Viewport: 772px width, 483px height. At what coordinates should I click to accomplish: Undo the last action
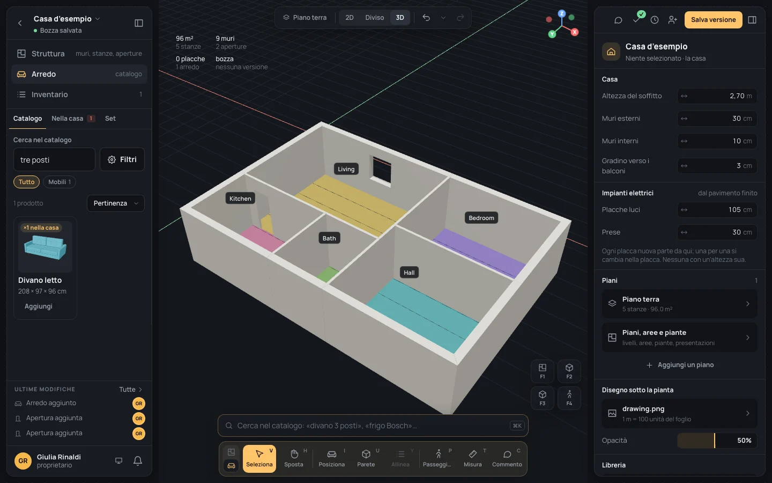click(x=426, y=18)
